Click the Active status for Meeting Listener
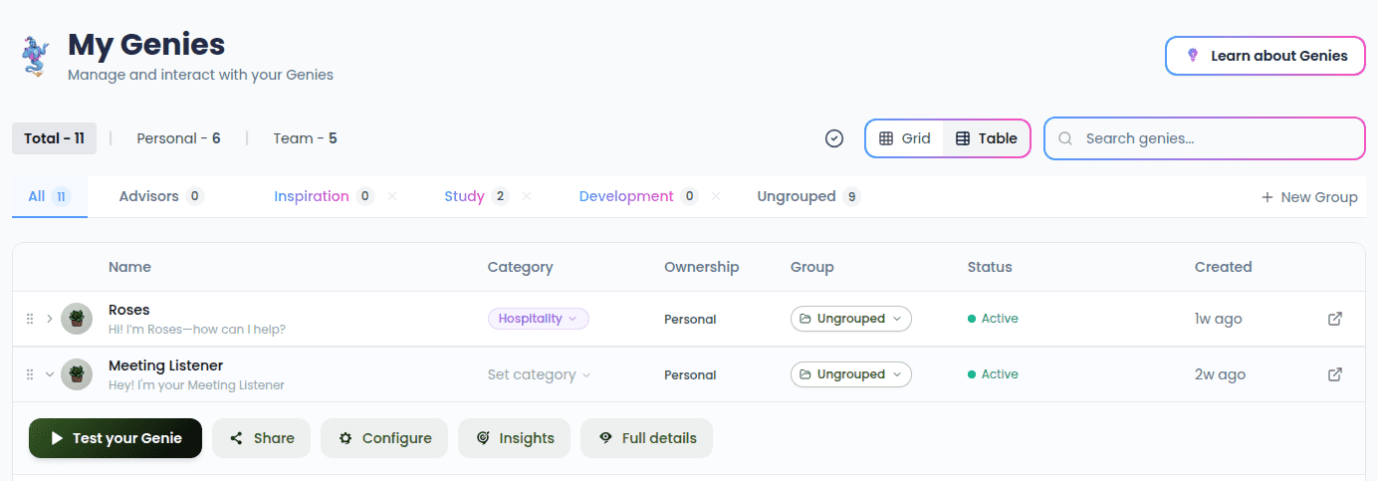Image resolution: width=1378 pixels, height=481 pixels. coord(993,374)
